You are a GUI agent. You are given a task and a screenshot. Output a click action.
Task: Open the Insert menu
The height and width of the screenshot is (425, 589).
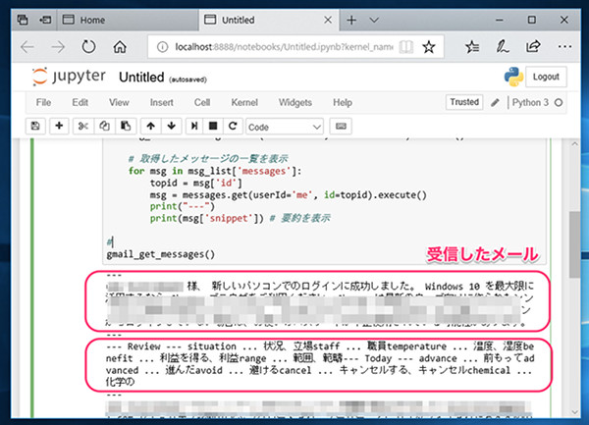click(x=162, y=102)
